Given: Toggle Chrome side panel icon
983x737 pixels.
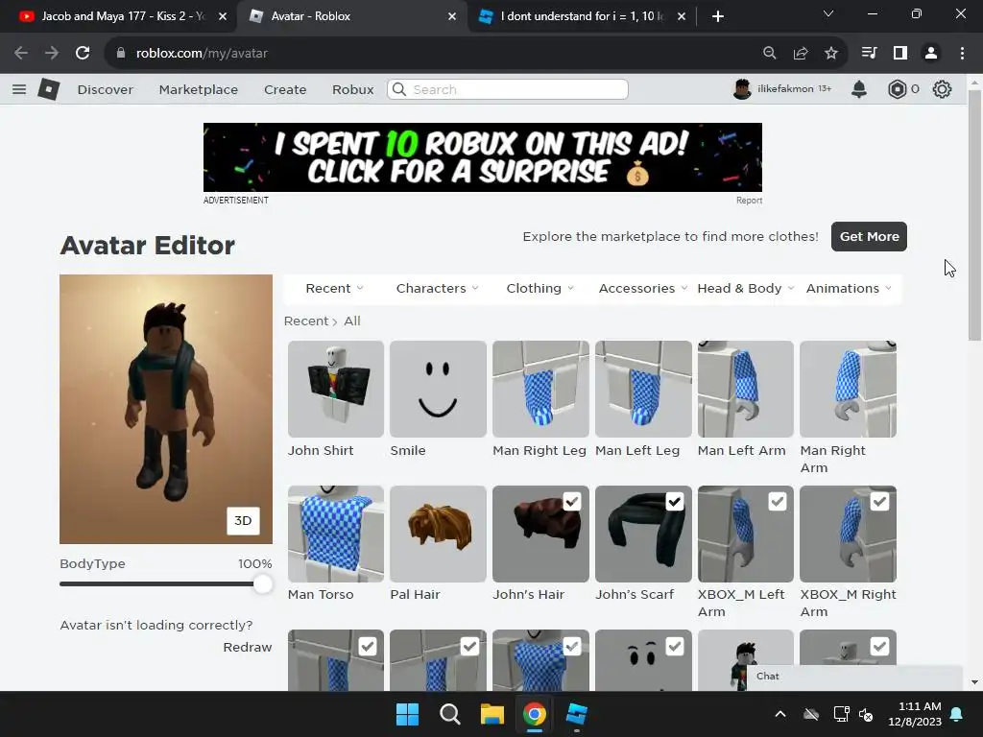Looking at the screenshot, I should 900,54.
